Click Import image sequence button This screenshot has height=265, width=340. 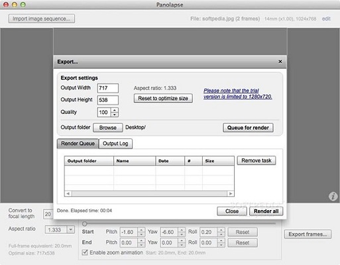click(42, 19)
